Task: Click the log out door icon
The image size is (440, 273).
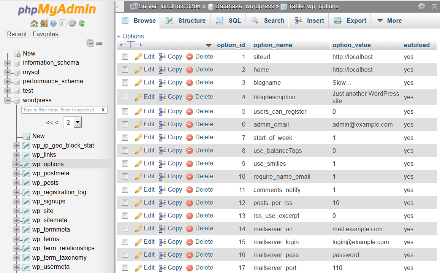Action: click(x=44, y=23)
